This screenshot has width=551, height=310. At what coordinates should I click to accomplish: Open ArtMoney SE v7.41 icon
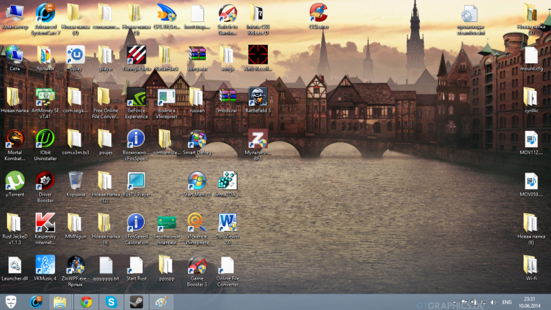coord(45,97)
